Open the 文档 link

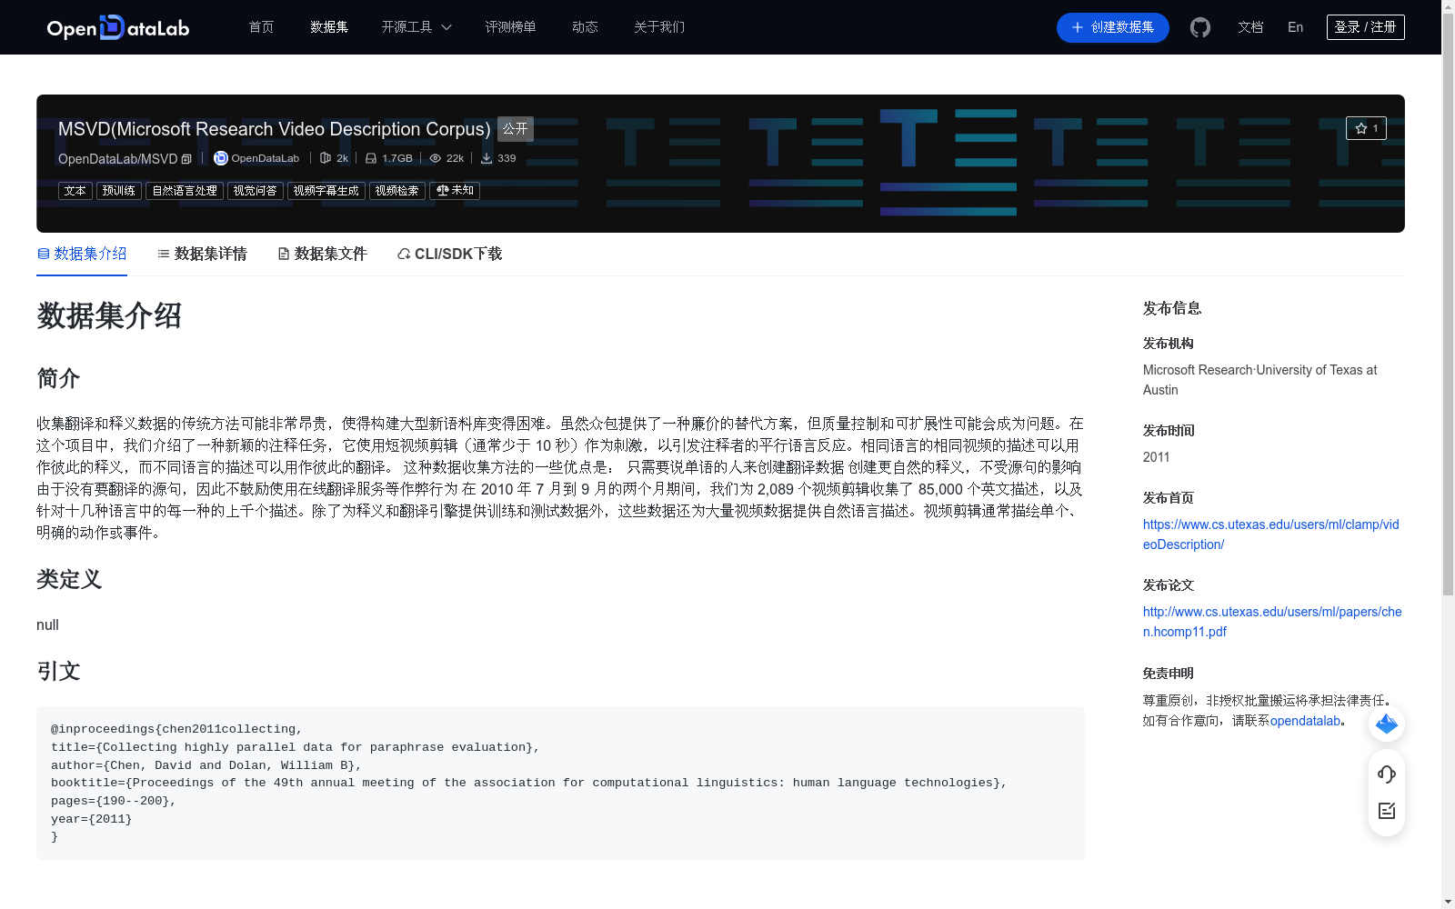click(1250, 27)
